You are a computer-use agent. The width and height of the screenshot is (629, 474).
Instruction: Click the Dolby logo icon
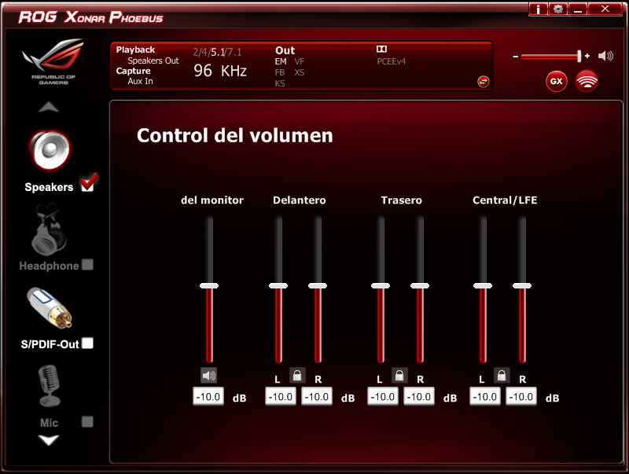[x=381, y=49]
